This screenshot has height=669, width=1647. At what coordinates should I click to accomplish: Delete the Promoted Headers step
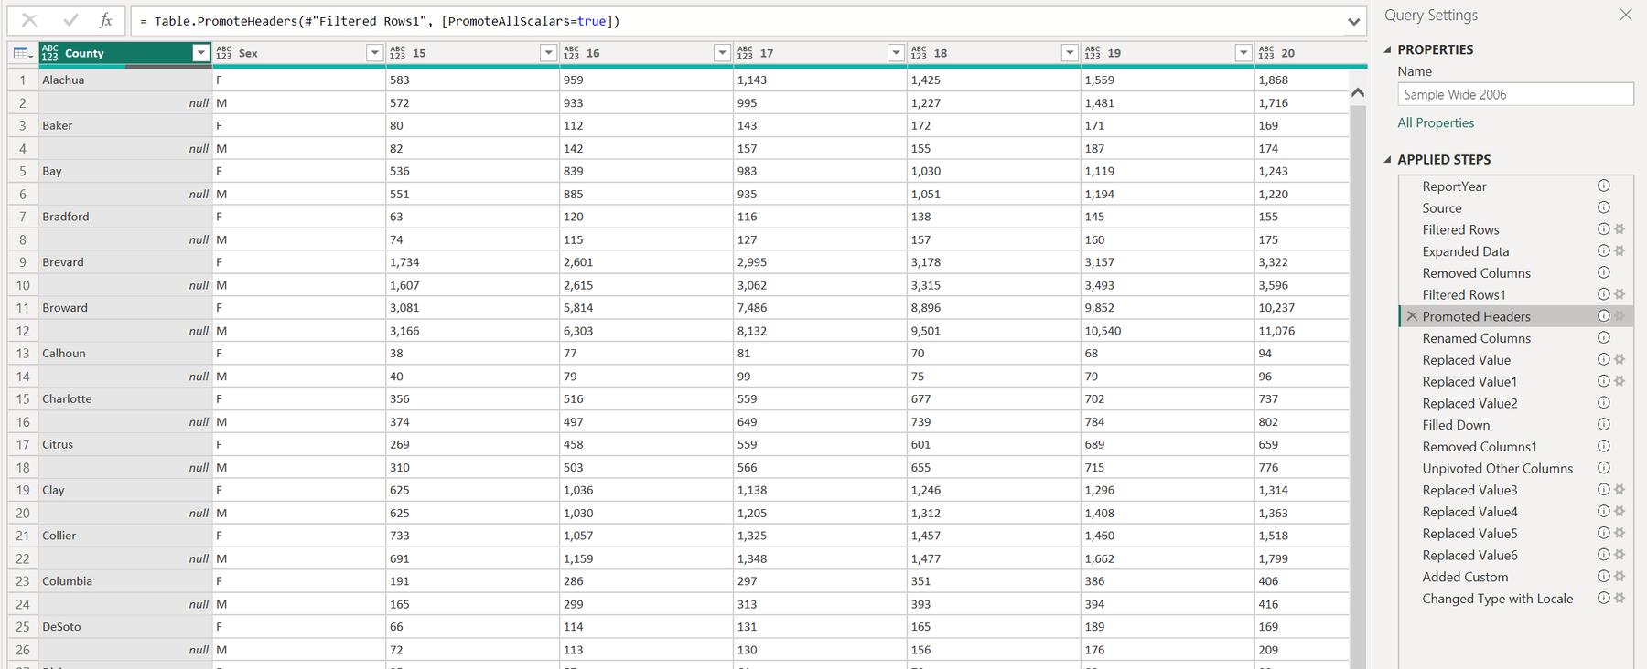pyautogui.click(x=1412, y=316)
